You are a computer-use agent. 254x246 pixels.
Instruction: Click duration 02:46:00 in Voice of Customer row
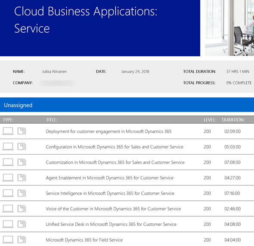coord(232,209)
